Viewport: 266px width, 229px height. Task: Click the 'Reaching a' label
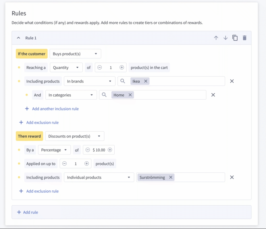click(36, 68)
